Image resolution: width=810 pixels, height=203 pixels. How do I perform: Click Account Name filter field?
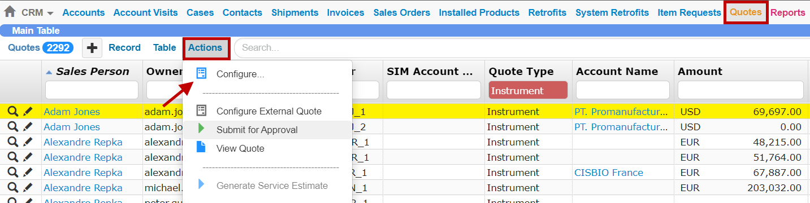pos(623,90)
